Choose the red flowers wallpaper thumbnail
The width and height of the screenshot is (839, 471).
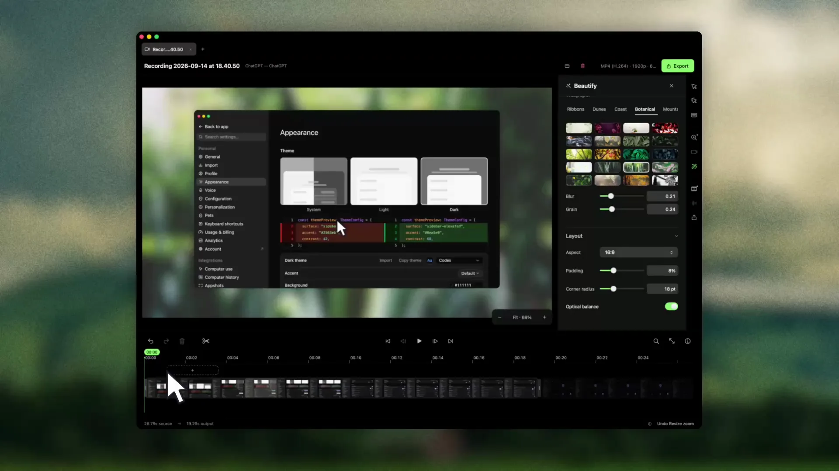click(x=665, y=128)
